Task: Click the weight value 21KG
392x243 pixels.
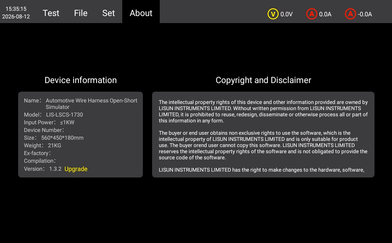Action: coord(55,145)
